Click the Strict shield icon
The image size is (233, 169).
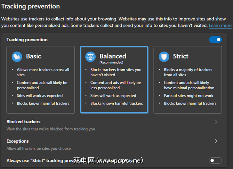click(164, 56)
